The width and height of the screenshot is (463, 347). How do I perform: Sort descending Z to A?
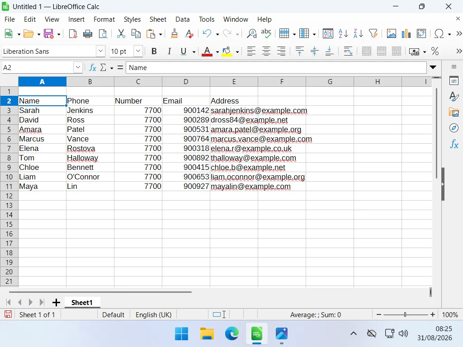358,33
